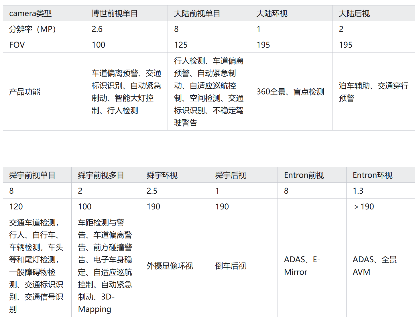Screen dimensions: 417x319
Task: Click the "＞190" FOV cell
Action: click(x=381, y=207)
